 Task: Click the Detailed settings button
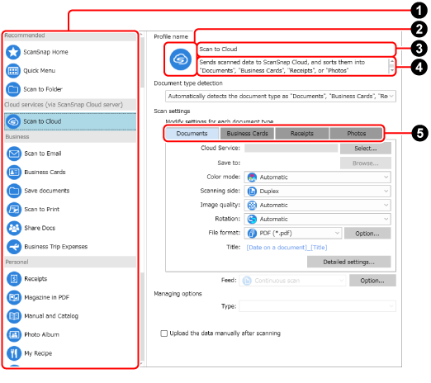pyautogui.click(x=348, y=262)
